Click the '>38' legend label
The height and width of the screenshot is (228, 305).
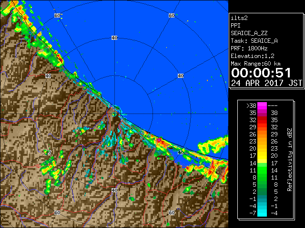point(251,106)
